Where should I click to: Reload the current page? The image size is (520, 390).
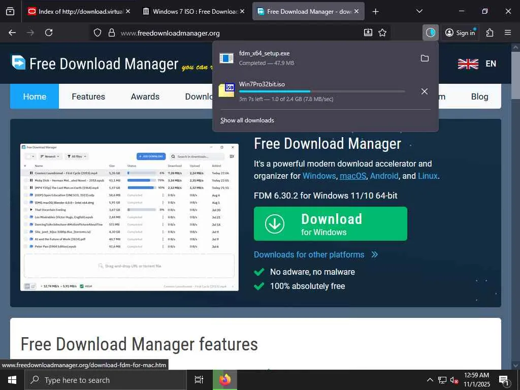coord(49,32)
